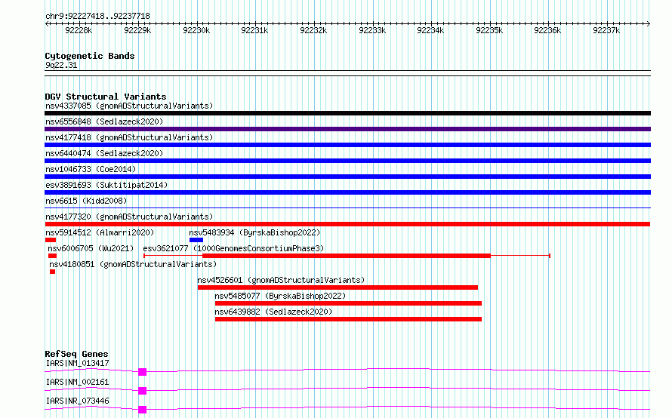This screenshot has height=418, width=672.
Task: Click the IARS|NM_002161 magenta exon box
Action: coord(142,391)
